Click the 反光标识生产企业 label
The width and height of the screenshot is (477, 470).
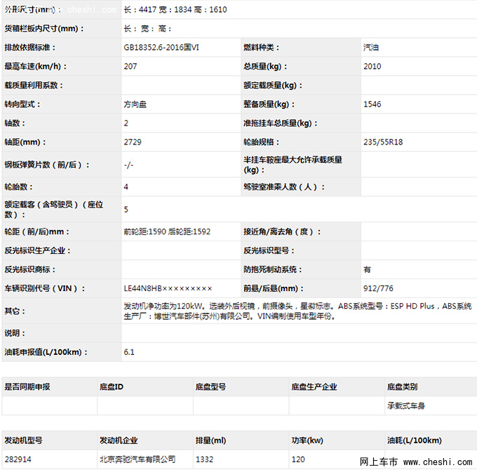(37, 250)
